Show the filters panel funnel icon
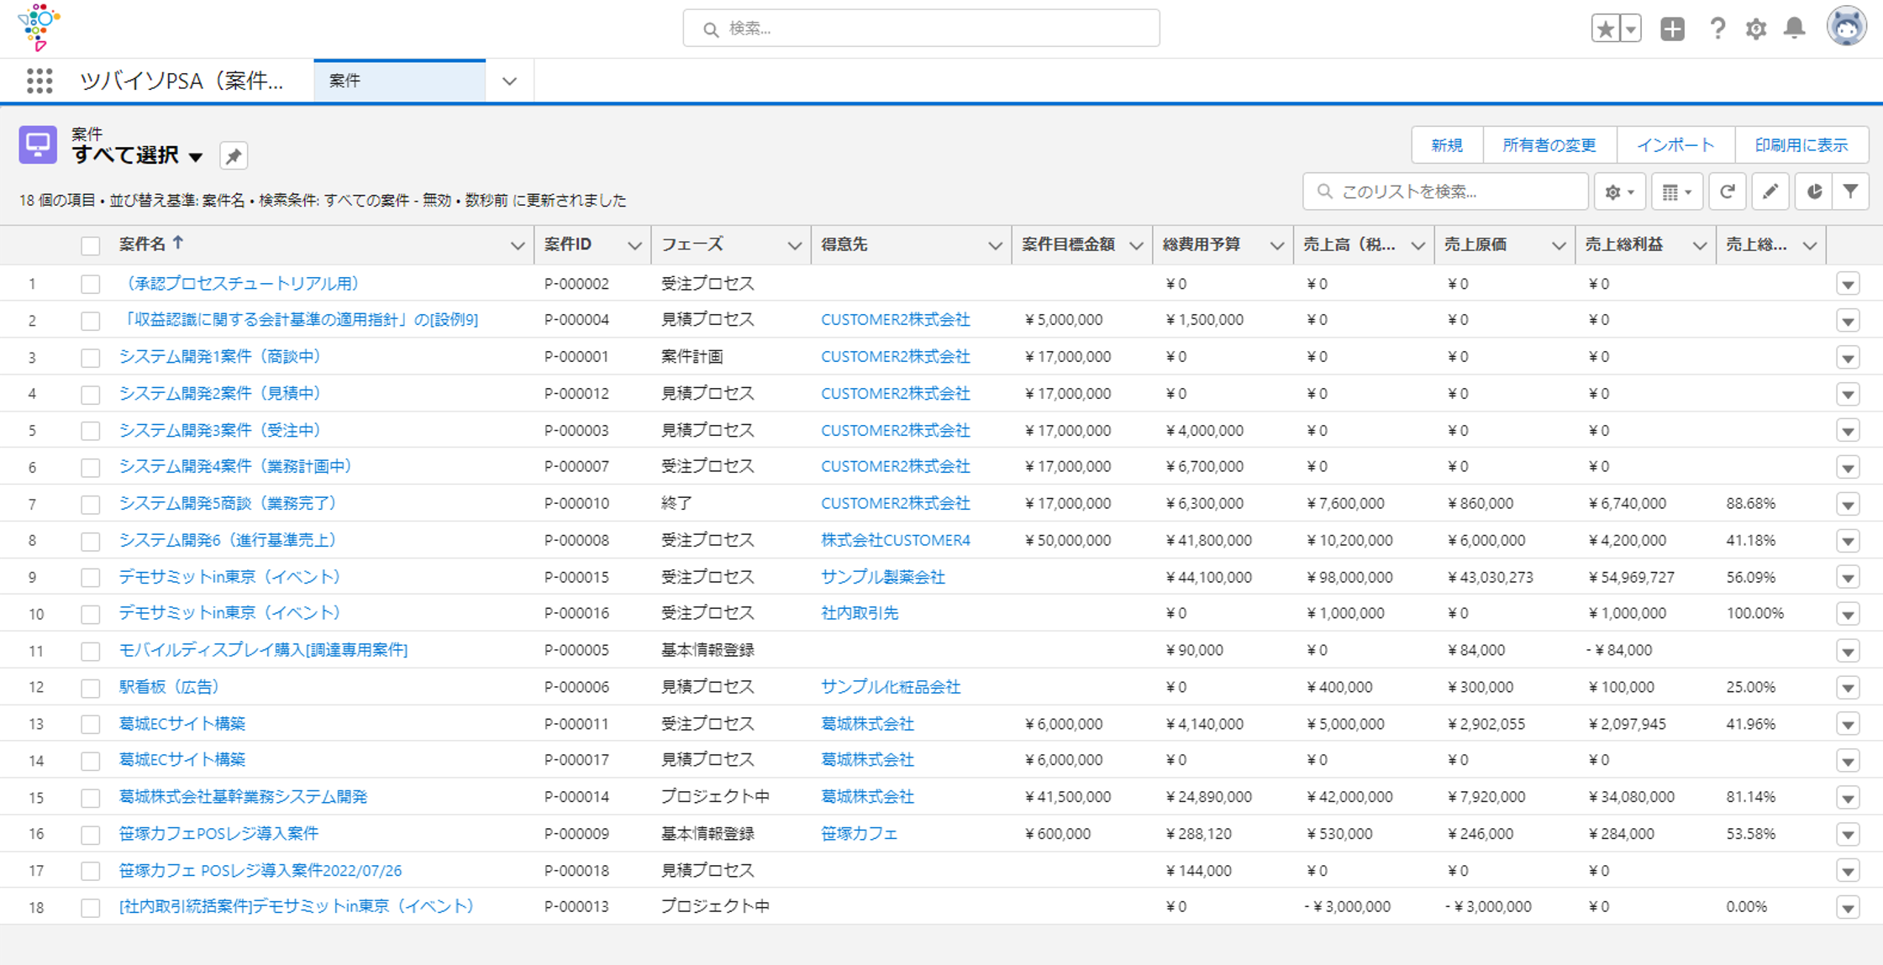This screenshot has height=965, width=1883. click(1850, 191)
